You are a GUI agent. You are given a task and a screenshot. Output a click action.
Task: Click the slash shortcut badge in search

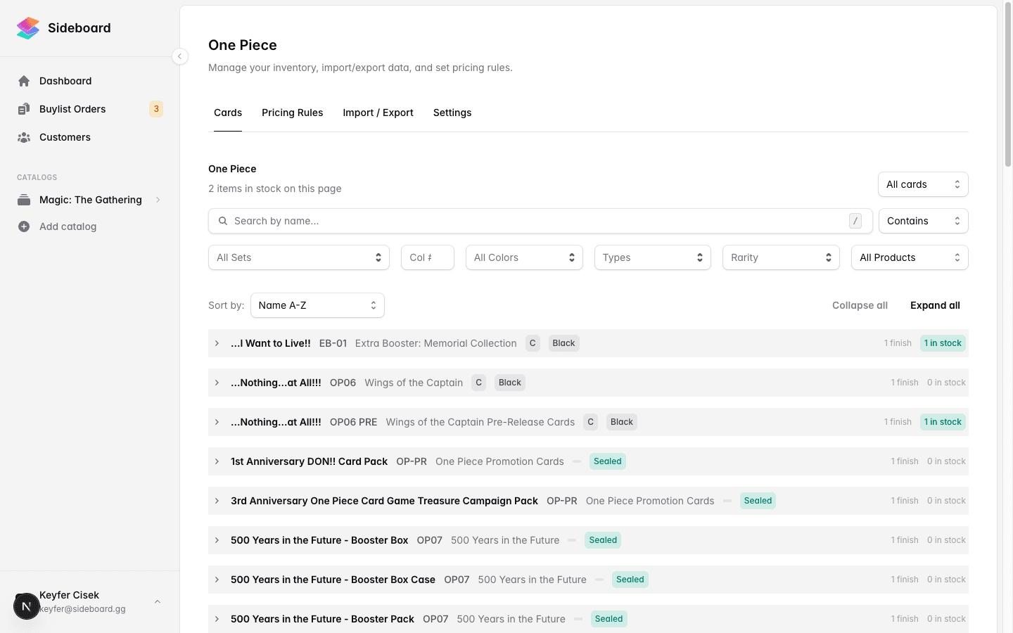point(855,221)
